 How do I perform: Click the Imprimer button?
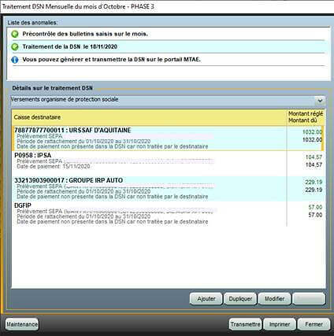click(x=280, y=324)
